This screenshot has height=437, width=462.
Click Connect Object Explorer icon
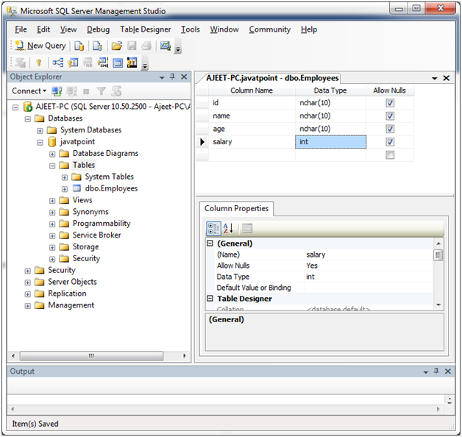coord(57,91)
